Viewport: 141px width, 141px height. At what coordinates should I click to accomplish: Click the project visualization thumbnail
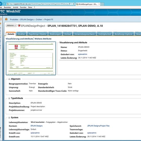(x=31, y=58)
